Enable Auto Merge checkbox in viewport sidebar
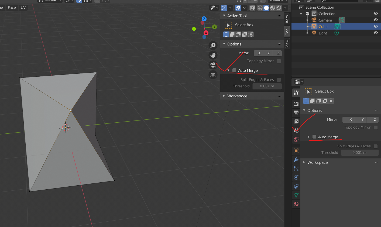The image size is (381, 227). pyautogui.click(x=234, y=70)
